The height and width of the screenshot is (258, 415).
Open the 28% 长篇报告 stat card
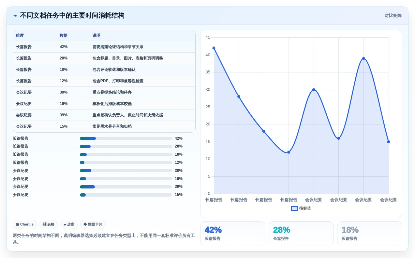(x=301, y=233)
